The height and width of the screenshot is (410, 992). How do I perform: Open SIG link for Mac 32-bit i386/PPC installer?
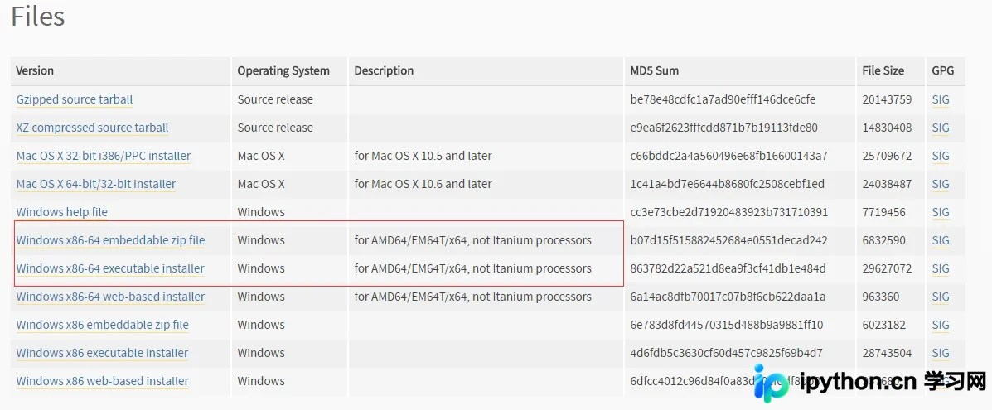click(940, 156)
